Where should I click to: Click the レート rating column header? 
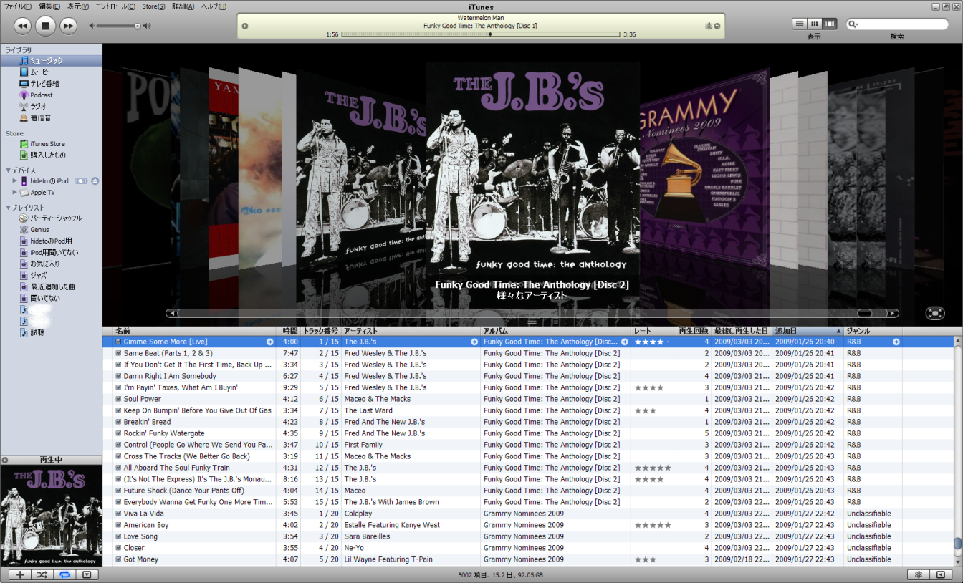[653, 331]
